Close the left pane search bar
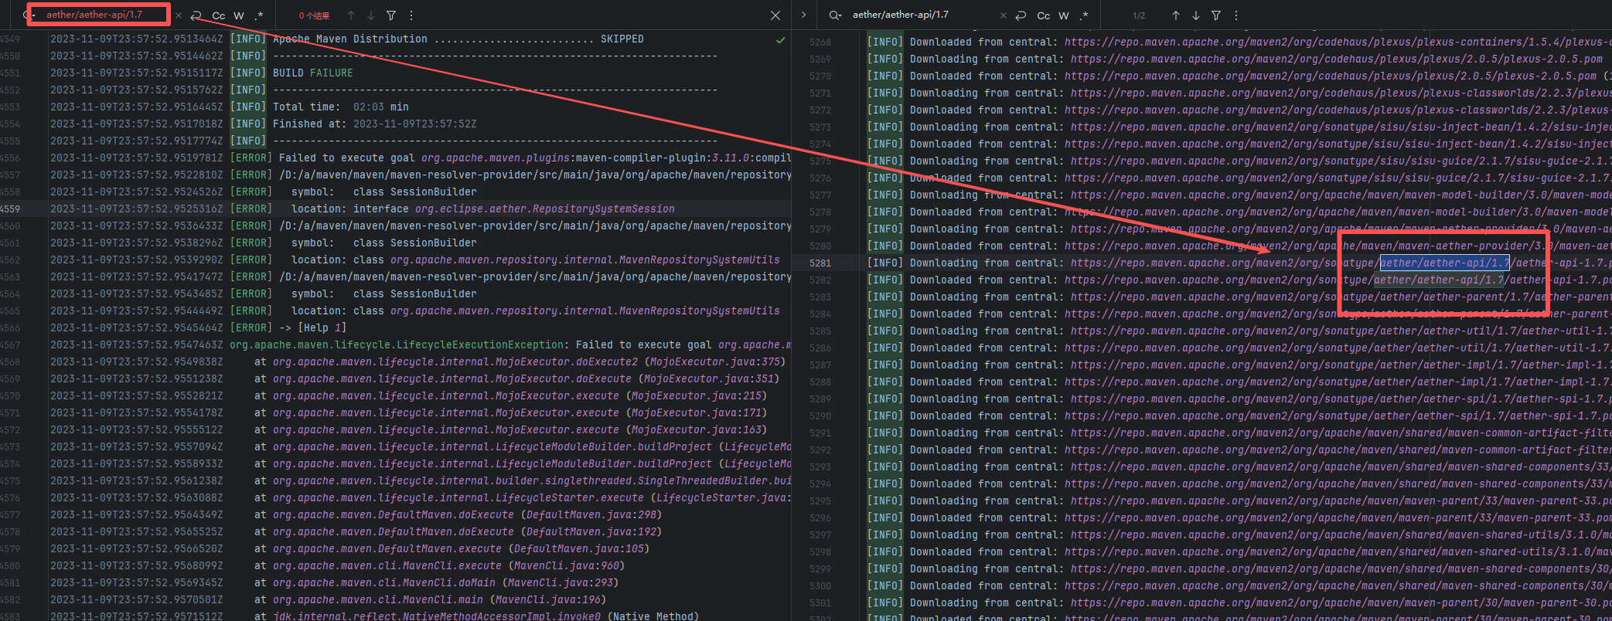This screenshot has width=1612, height=621. (x=775, y=15)
